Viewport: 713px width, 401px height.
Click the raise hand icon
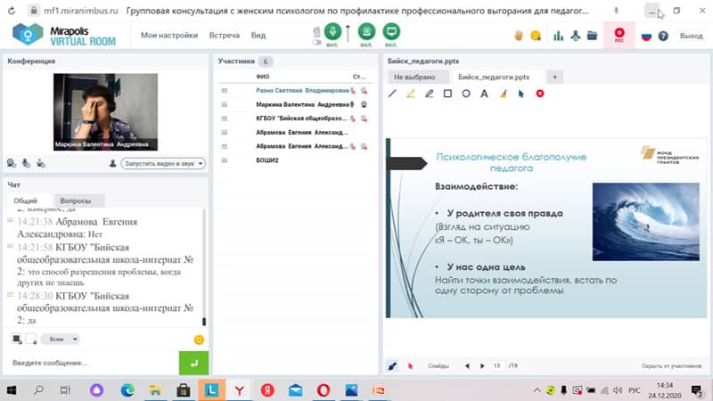tap(519, 36)
